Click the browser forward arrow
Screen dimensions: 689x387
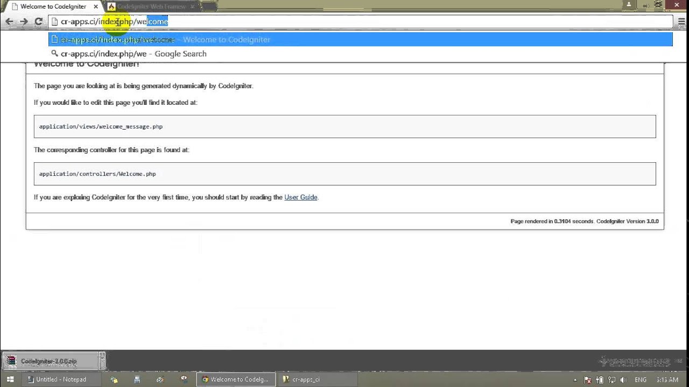click(x=24, y=21)
